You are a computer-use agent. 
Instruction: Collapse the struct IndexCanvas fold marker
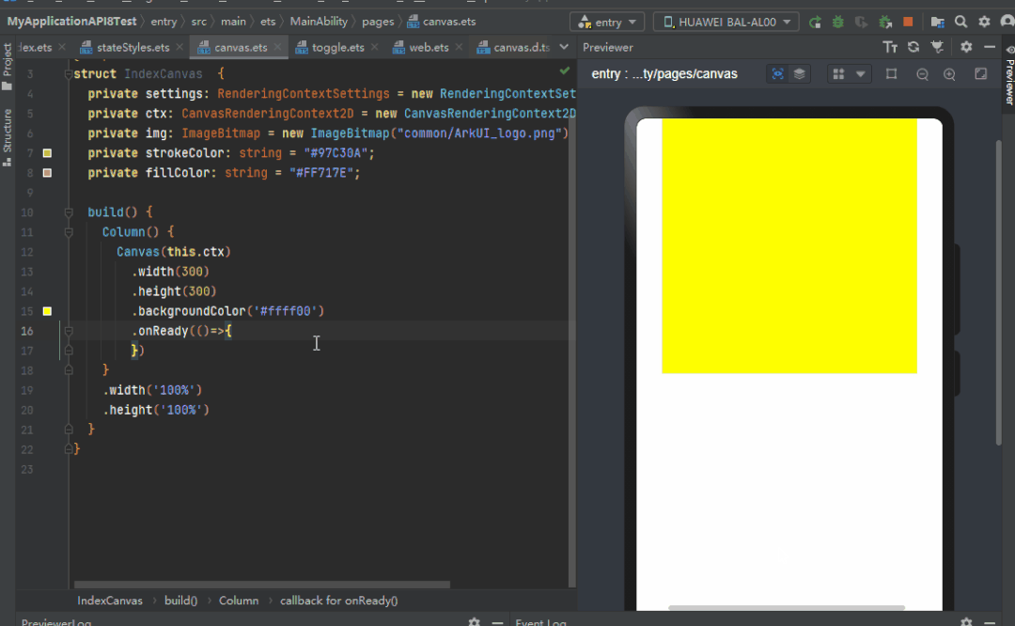pyautogui.click(x=68, y=74)
